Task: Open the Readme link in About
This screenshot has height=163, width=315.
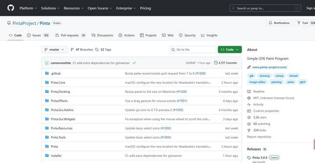Action: click(x=256, y=92)
